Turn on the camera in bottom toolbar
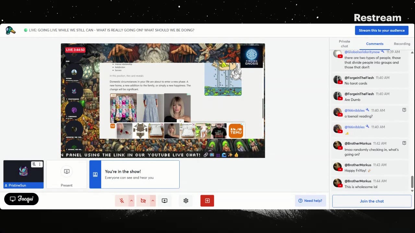This screenshot has height=233, width=415. tap(143, 201)
